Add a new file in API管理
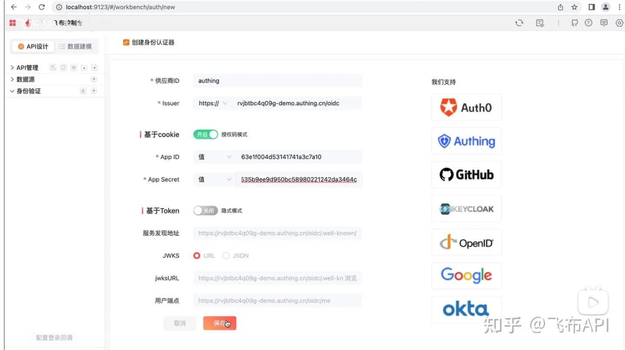Viewport: 625px width, 350px height. point(94,67)
